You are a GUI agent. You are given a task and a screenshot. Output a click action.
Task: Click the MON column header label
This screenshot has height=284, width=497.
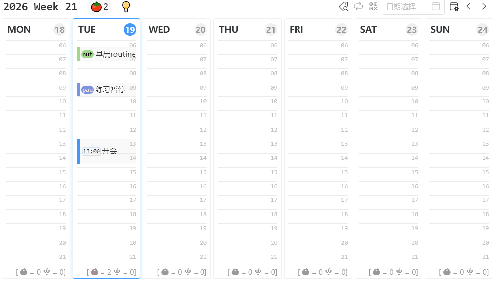tap(19, 30)
